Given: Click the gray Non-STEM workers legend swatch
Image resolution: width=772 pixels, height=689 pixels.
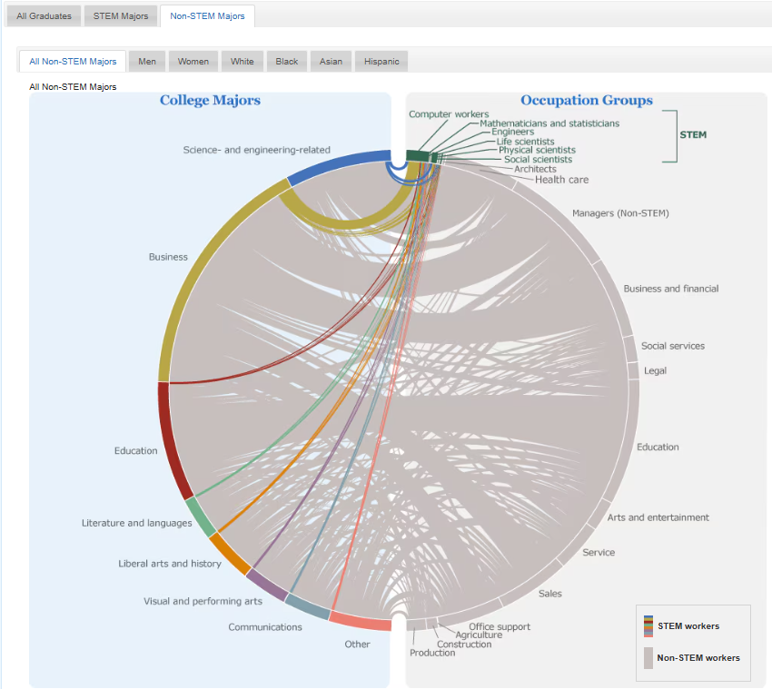Looking at the screenshot, I should tap(648, 658).
